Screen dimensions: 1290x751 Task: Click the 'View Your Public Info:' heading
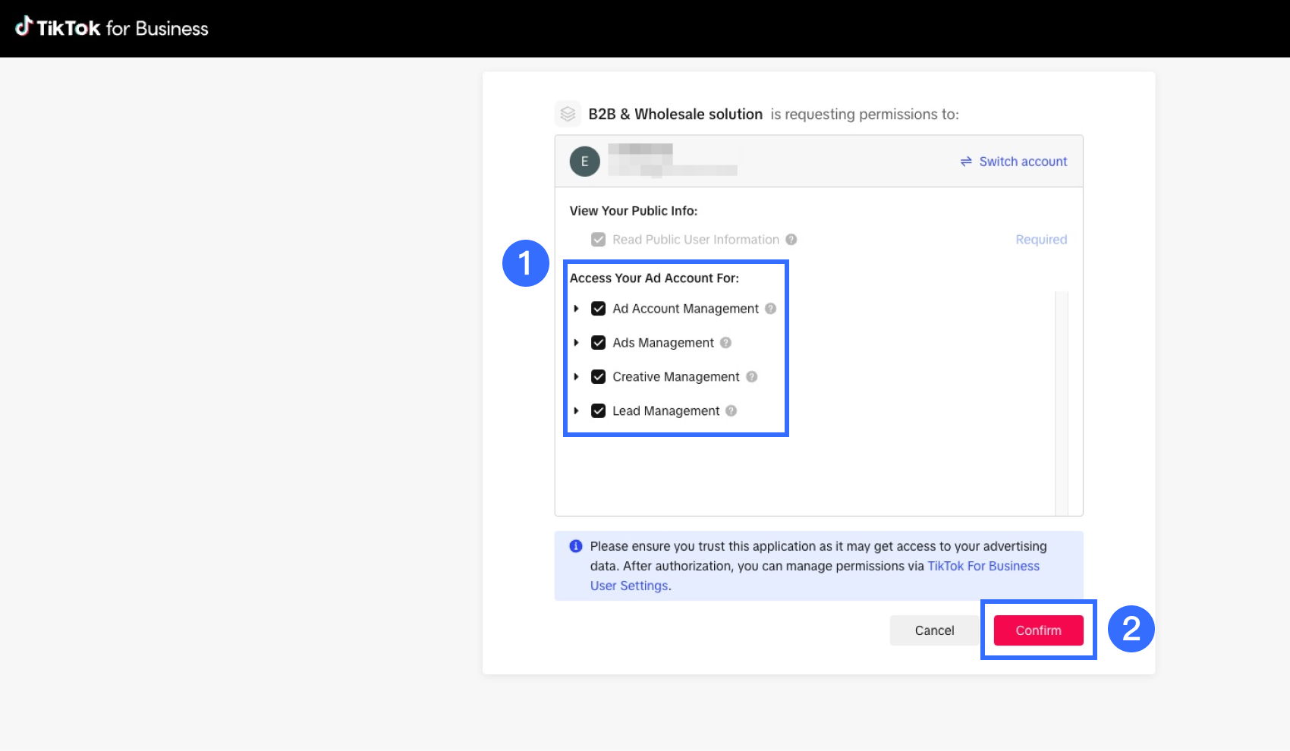(634, 211)
